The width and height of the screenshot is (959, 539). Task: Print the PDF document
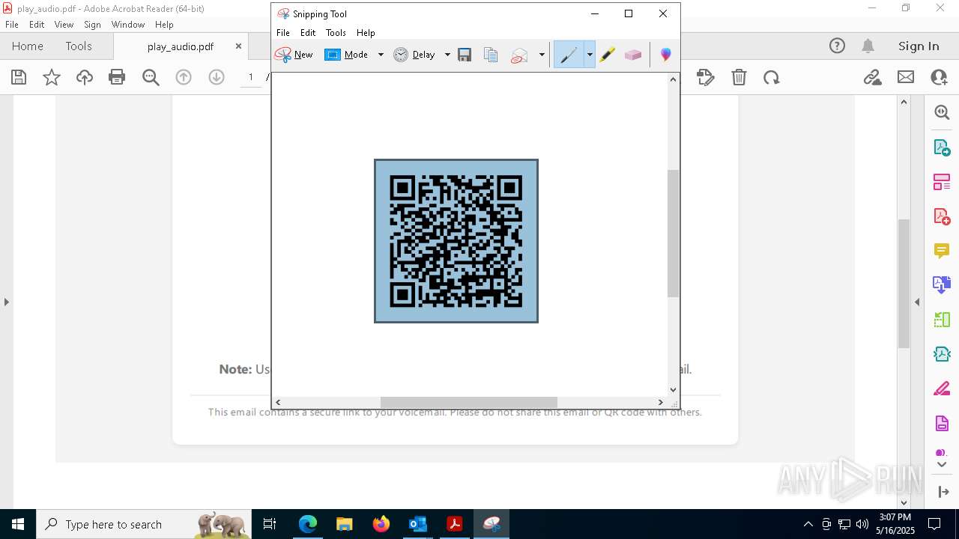(117, 77)
